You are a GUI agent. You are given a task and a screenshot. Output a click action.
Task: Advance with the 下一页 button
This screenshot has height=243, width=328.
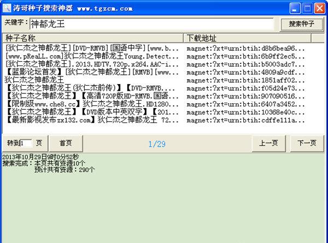(306, 143)
